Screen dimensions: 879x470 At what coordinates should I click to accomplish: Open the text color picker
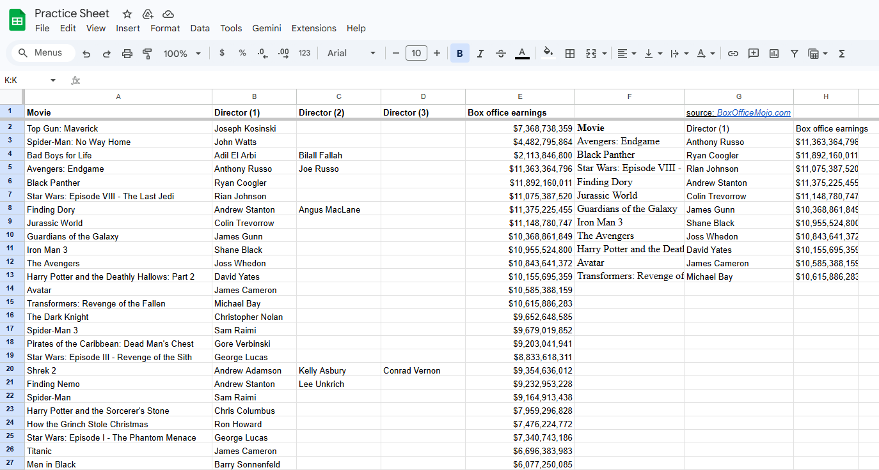pos(521,53)
